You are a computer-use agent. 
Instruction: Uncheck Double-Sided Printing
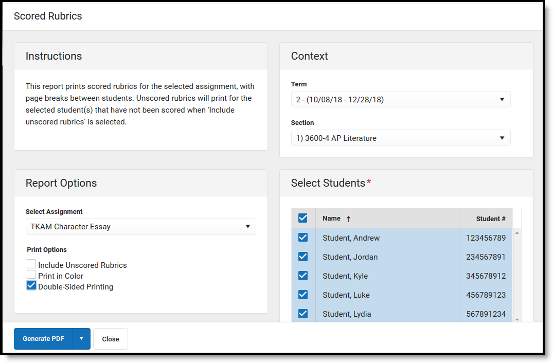31,286
